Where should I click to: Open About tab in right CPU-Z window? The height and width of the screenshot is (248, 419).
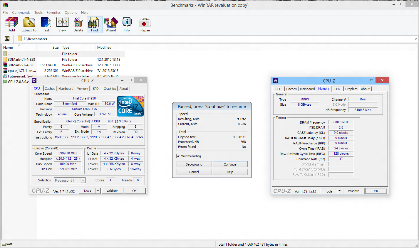coord(365,89)
